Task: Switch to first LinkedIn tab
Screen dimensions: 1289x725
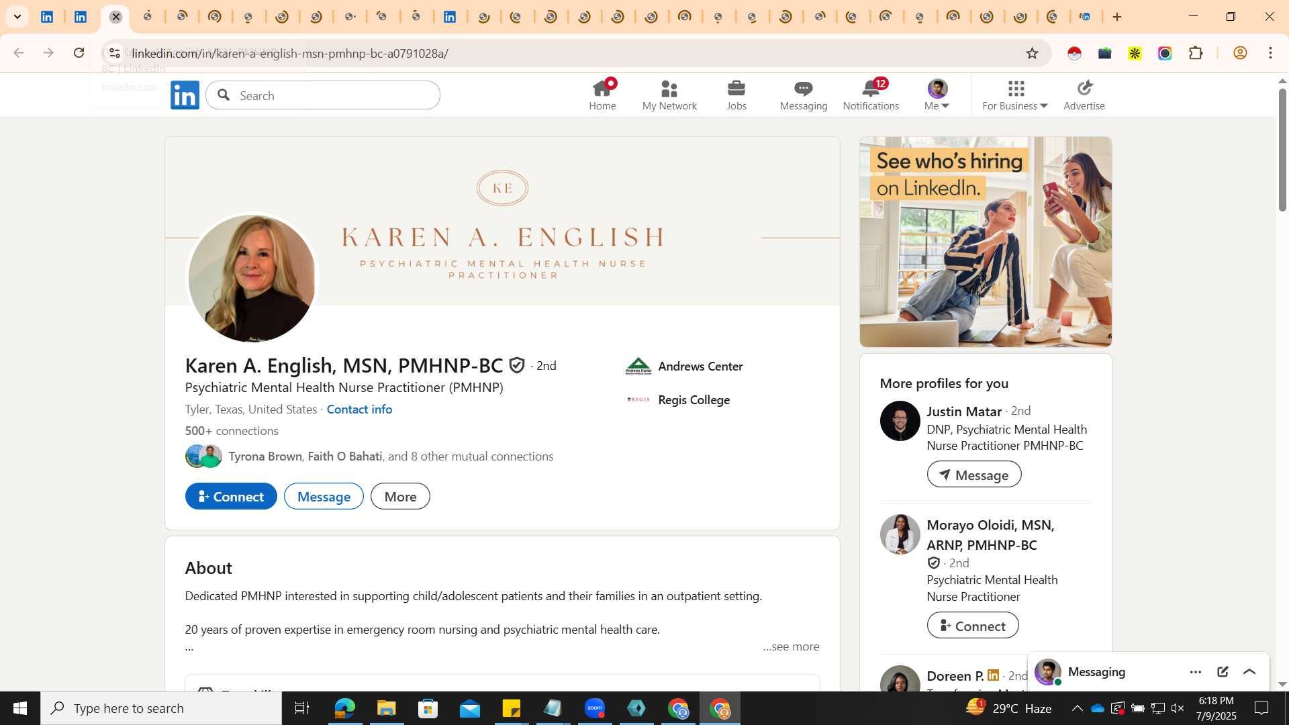Action: coord(47,17)
